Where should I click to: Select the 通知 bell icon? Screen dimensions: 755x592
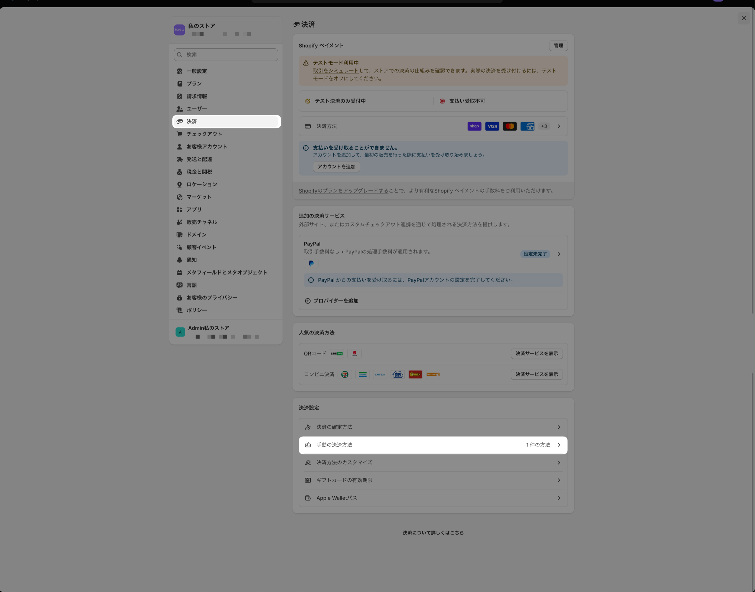179,260
